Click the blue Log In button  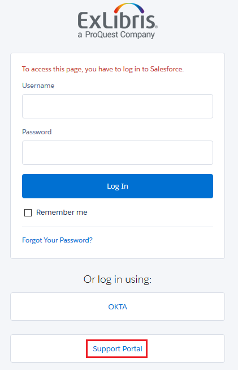(118, 186)
